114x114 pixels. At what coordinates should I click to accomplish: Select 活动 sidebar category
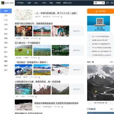6,25
